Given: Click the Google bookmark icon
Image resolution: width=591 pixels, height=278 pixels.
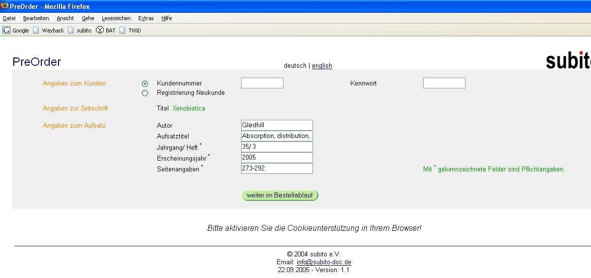Looking at the screenshot, I should [x=6, y=30].
